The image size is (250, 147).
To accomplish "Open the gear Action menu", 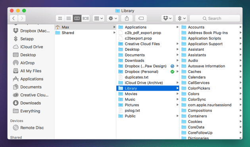I will (113, 18).
